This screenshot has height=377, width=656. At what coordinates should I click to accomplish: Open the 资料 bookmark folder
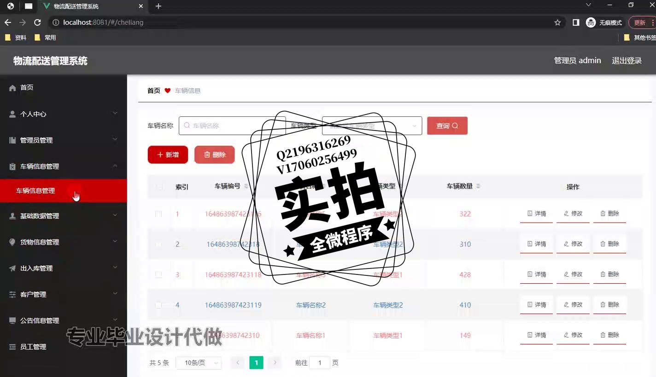[16, 38]
